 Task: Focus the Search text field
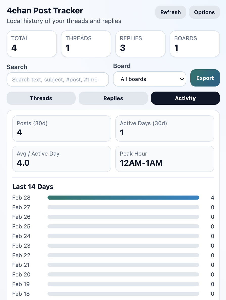coord(58,79)
